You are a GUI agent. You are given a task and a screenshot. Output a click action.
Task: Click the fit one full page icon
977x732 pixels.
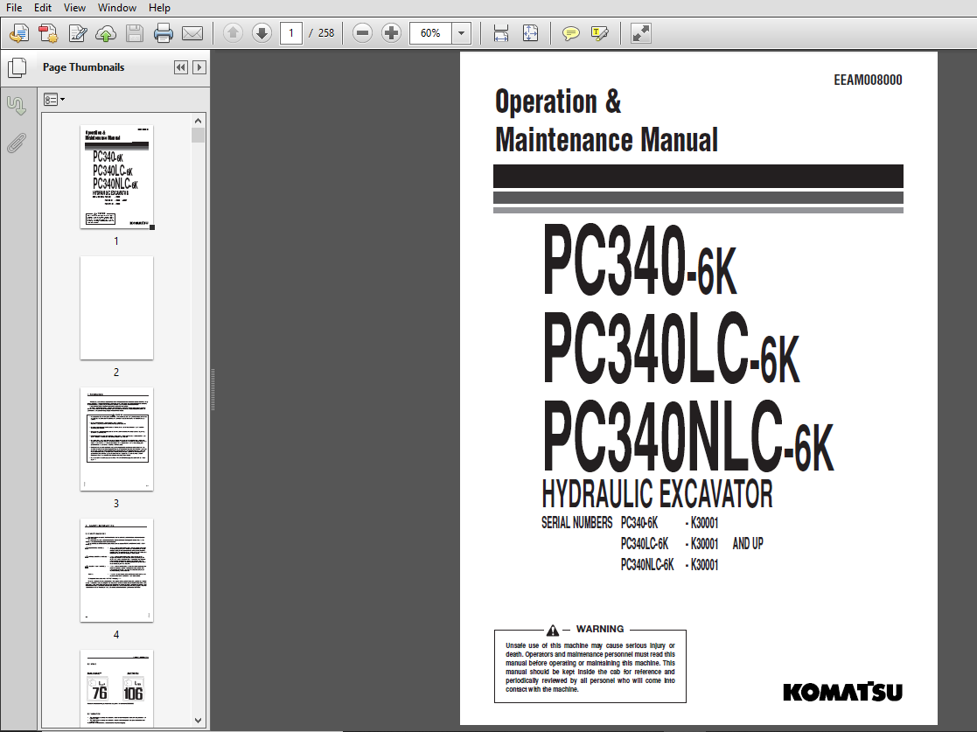coord(530,33)
